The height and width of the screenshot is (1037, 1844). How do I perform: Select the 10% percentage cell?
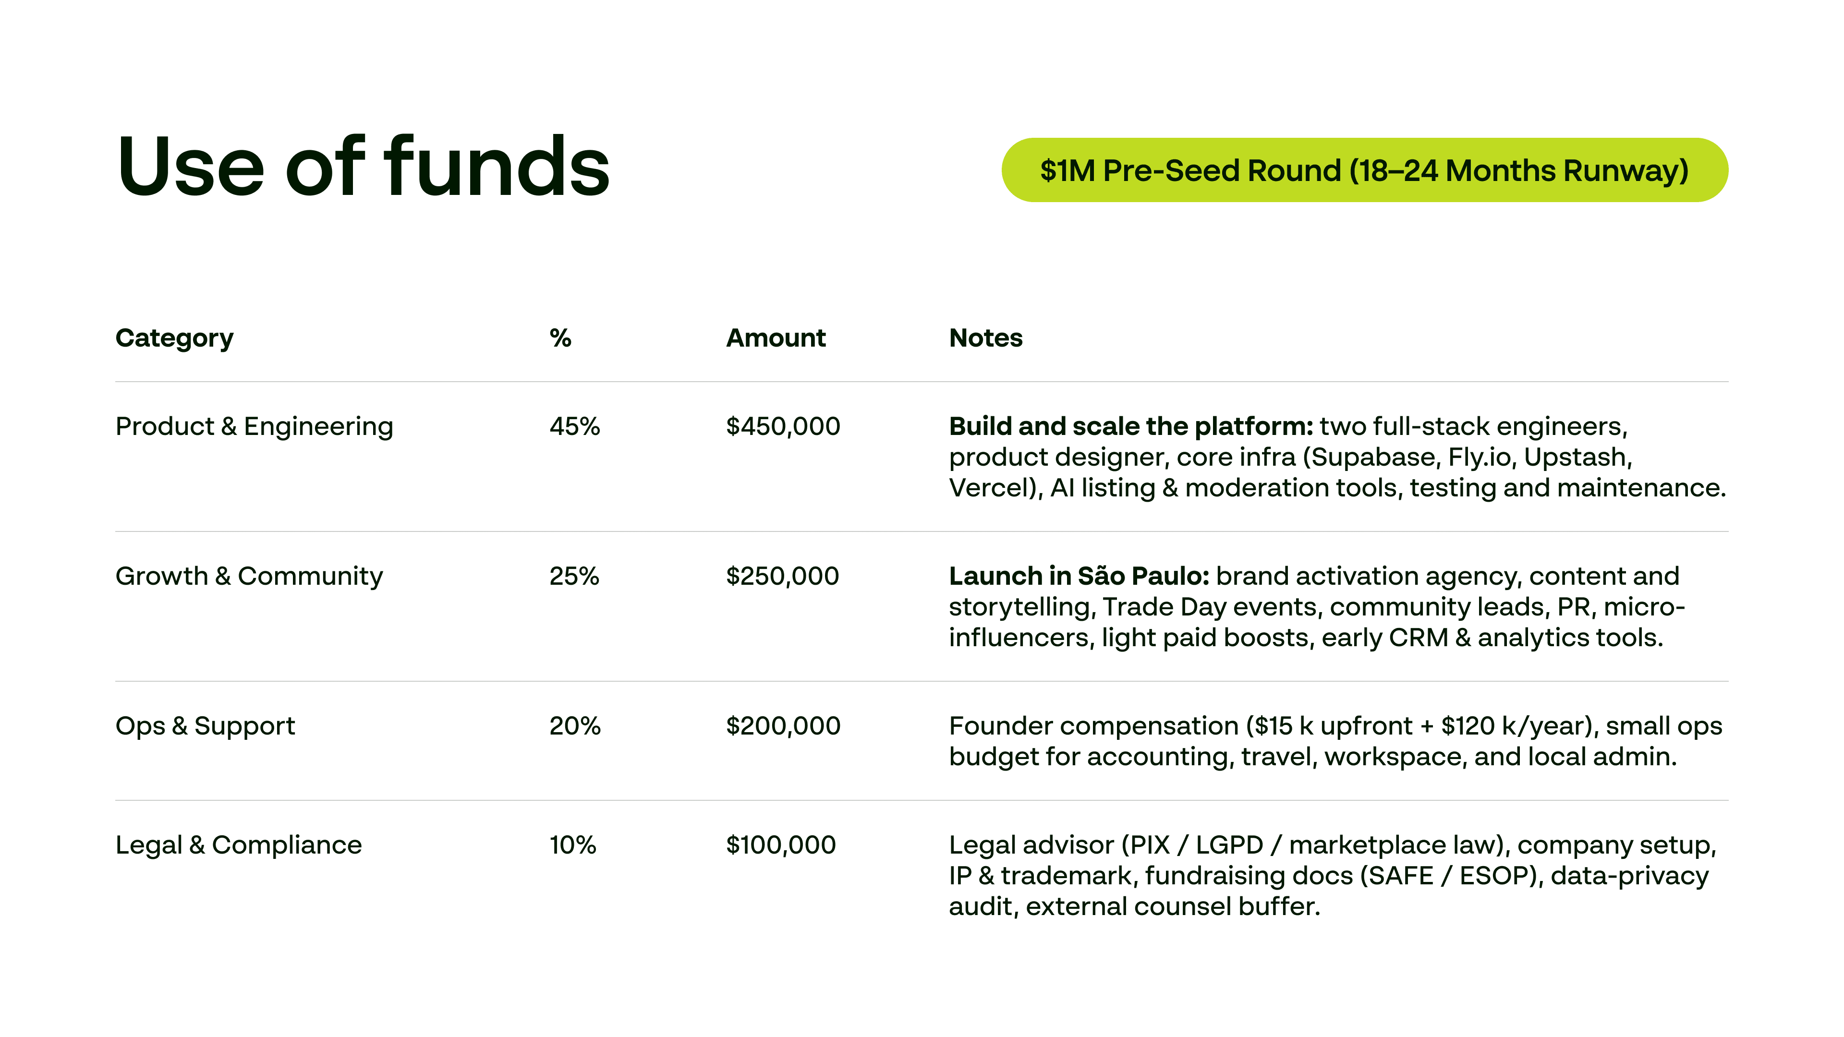(572, 845)
